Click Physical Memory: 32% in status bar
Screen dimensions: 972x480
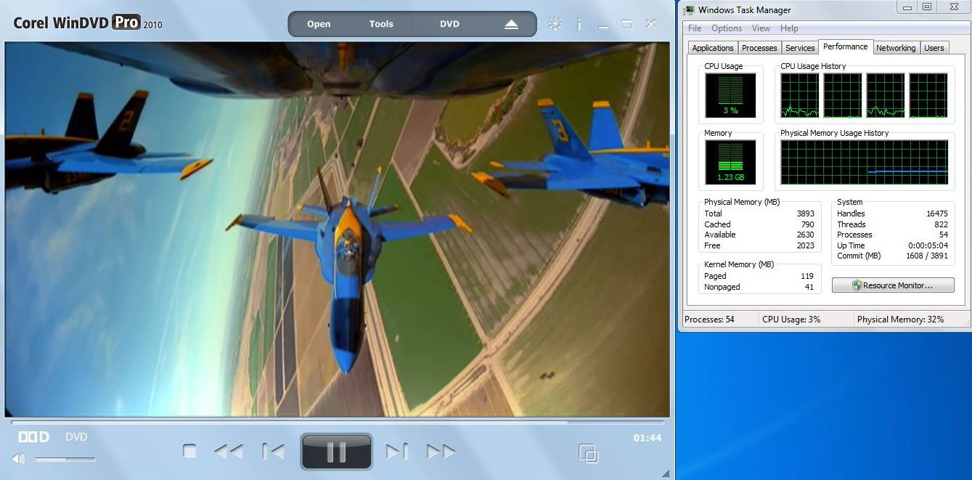[x=900, y=320]
